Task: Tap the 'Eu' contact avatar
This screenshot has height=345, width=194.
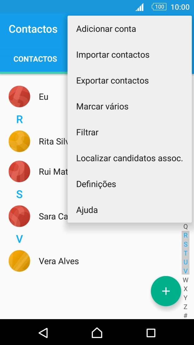Action: pos(19,96)
